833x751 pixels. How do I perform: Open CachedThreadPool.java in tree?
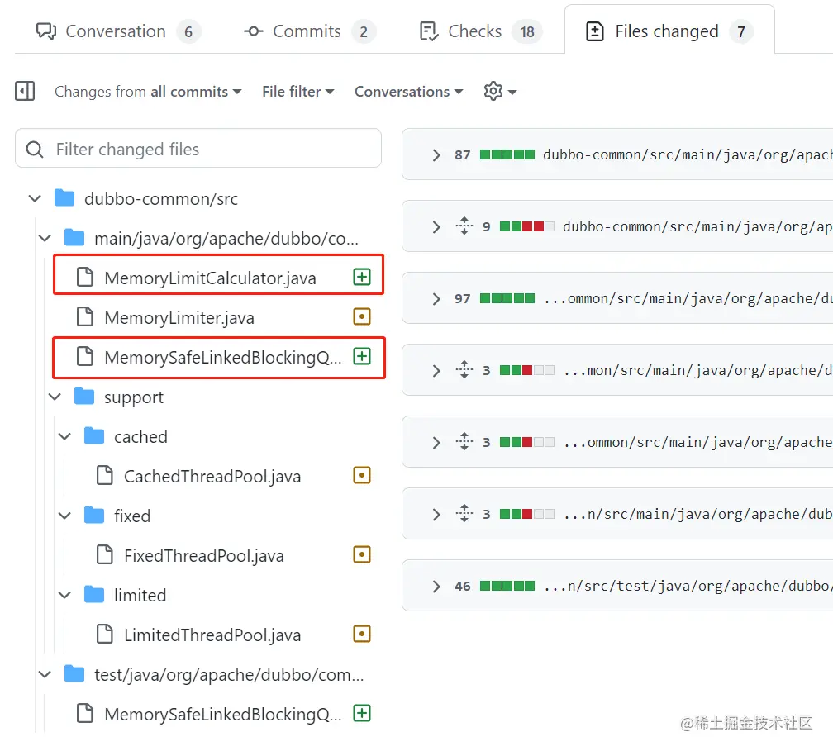[212, 476]
